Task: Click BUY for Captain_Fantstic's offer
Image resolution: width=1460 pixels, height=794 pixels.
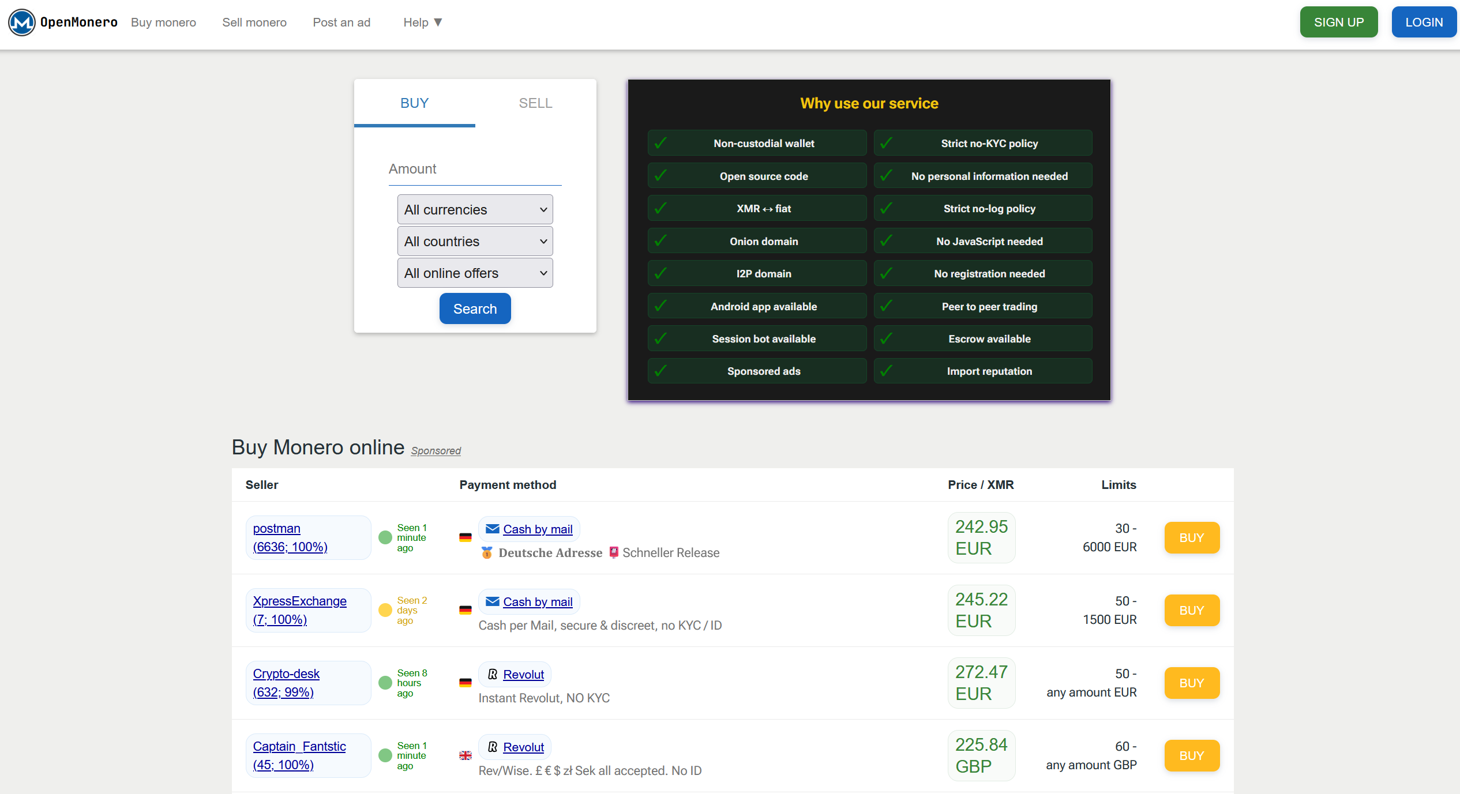Action: coord(1192,755)
